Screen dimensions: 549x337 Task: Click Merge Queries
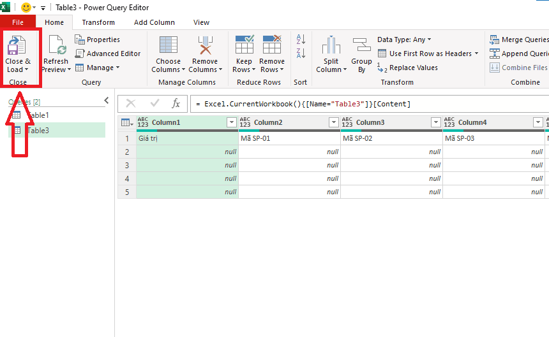pyautogui.click(x=519, y=39)
